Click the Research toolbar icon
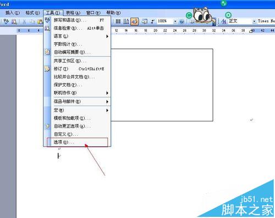 pos(14,21)
